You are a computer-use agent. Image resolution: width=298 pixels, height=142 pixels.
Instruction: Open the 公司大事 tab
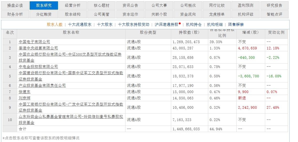159,5
